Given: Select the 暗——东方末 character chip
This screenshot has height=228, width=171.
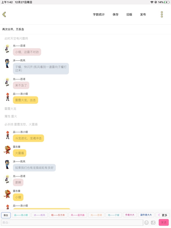Looking at the screenshot, I should pyautogui.click(x=58, y=215).
